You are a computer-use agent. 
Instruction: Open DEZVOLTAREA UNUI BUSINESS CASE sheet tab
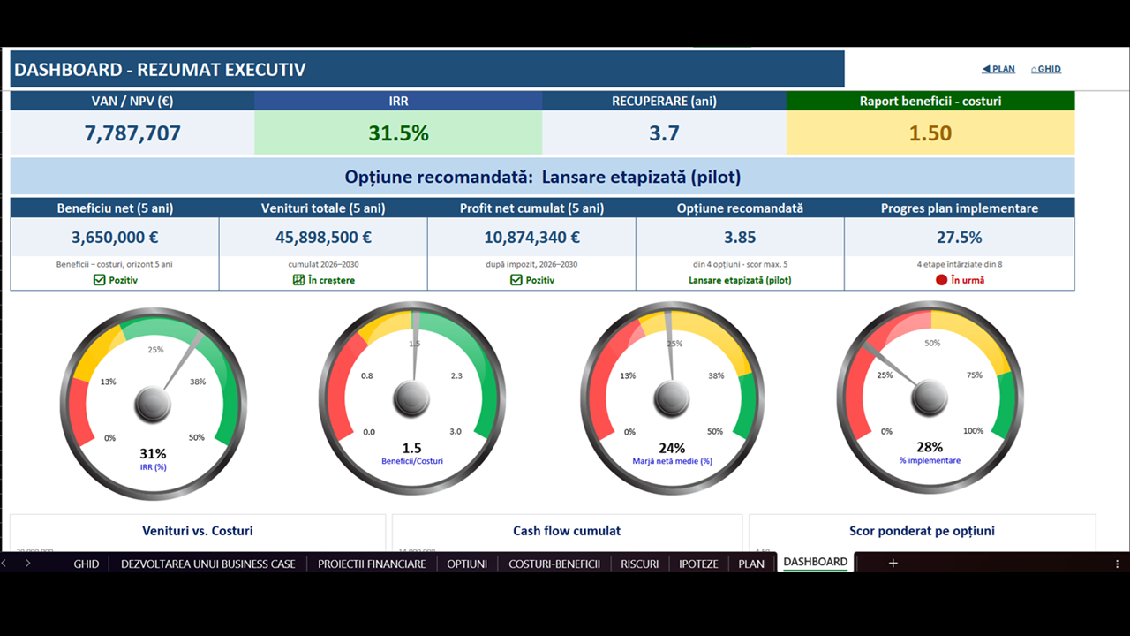tap(208, 564)
